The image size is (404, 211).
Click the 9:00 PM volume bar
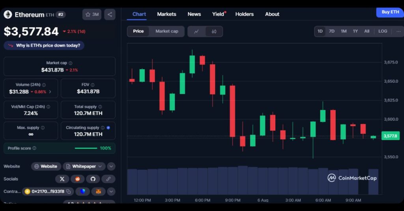[232, 181]
